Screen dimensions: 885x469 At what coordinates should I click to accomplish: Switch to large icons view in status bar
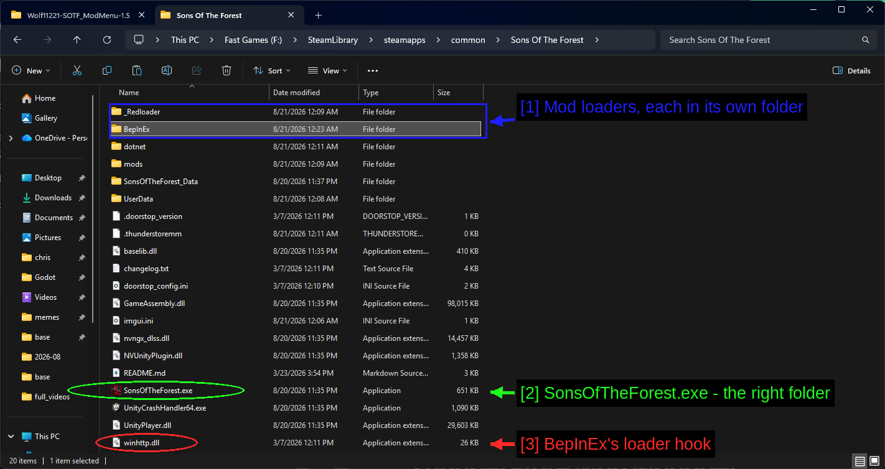[x=873, y=461]
